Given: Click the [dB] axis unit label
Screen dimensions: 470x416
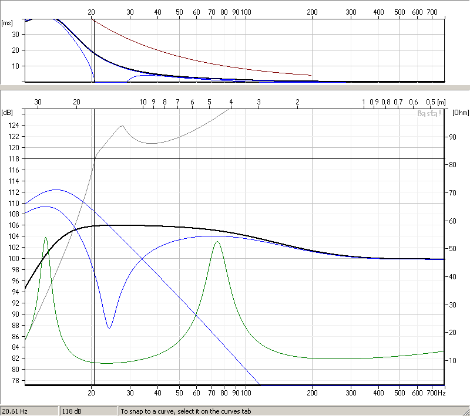Looking at the screenshot, I should (8, 112).
